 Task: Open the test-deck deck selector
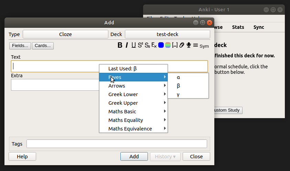(168, 34)
